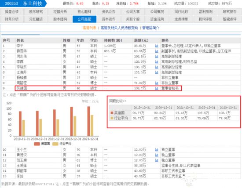
Task: Switch to 股东研究 tab
Action: 36,11
